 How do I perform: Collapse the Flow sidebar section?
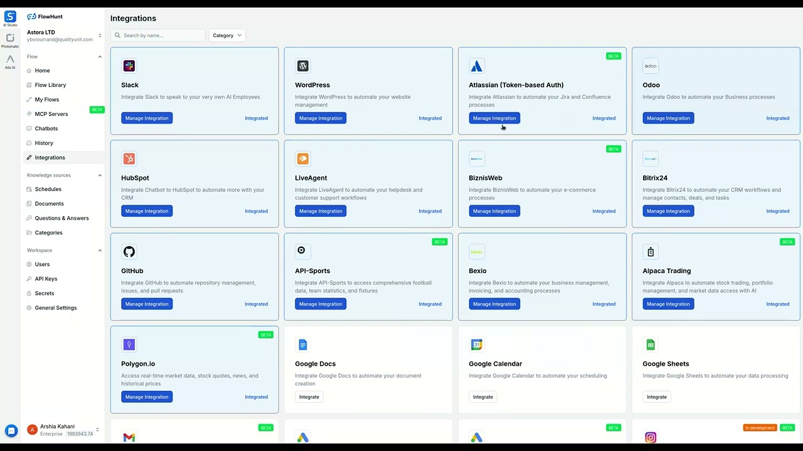tap(100, 57)
